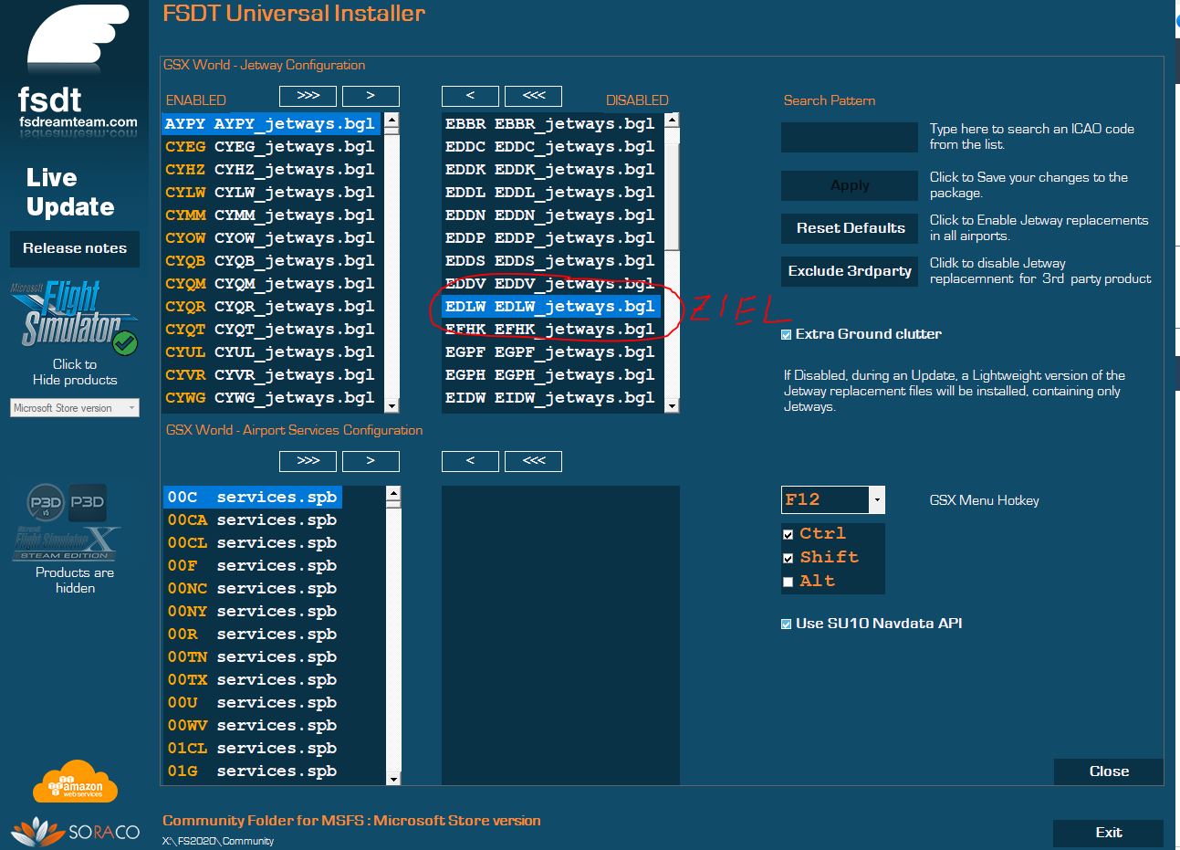Move all jetways to disabled with >>> button
This screenshot has width=1180, height=850.
[308, 95]
